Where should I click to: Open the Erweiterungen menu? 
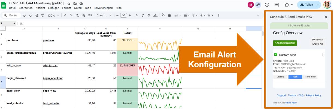[104, 8]
